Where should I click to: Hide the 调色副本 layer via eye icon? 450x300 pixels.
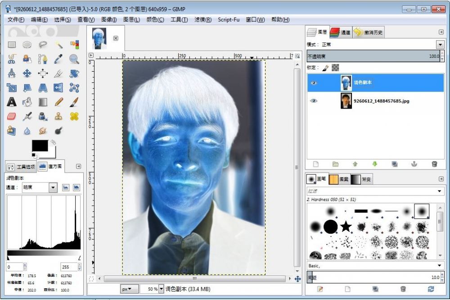[x=314, y=83]
